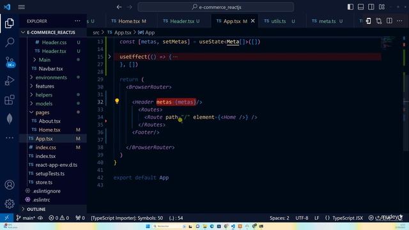The height and width of the screenshot is (230, 409).
Task: Change indentation via Spaces: 2
Action: pos(279,218)
